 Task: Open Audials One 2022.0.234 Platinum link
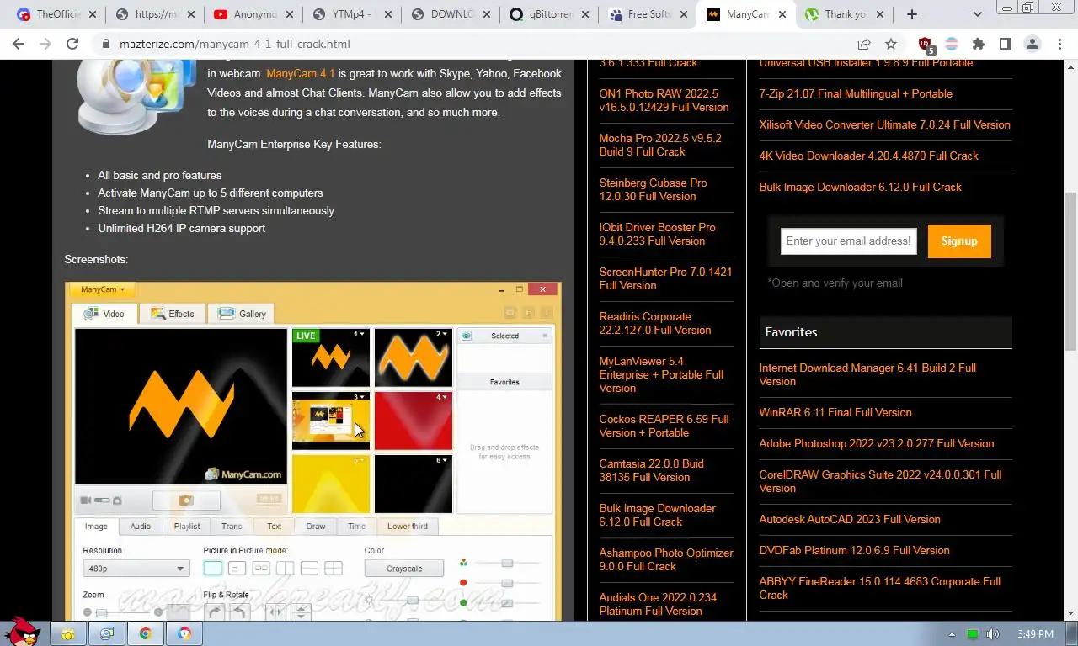[x=658, y=604]
